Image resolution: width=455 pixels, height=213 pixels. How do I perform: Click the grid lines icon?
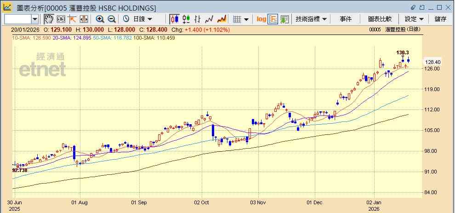[237, 19]
